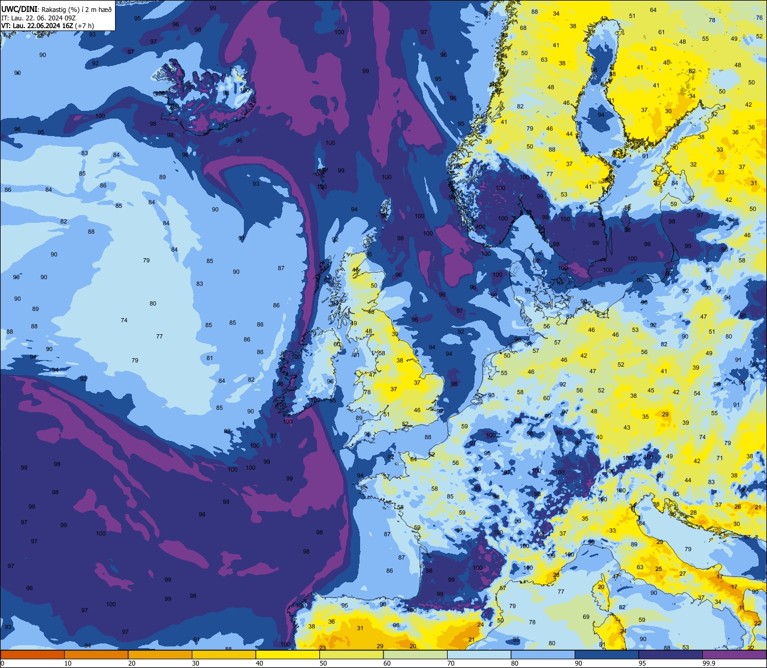
Task: Click the purple legend swatch above 99.9%
Action: point(735,654)
